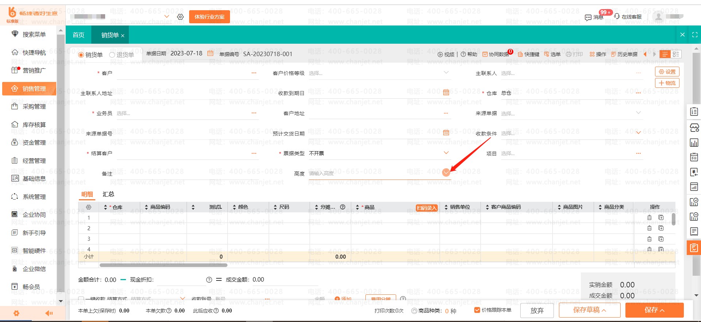The width and height of the screenshot is (701, 322).
Task: Delete row 1 using trash icon
Action: coord(649,217)
